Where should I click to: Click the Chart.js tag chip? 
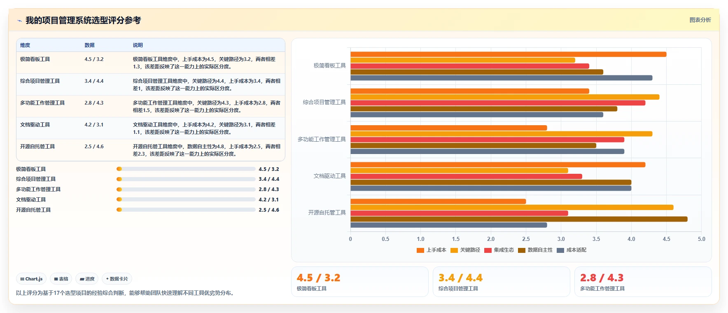click(31, 279)
